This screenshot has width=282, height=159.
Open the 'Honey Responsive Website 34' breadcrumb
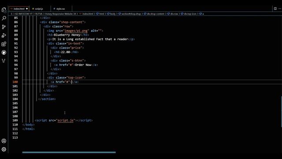61,14
